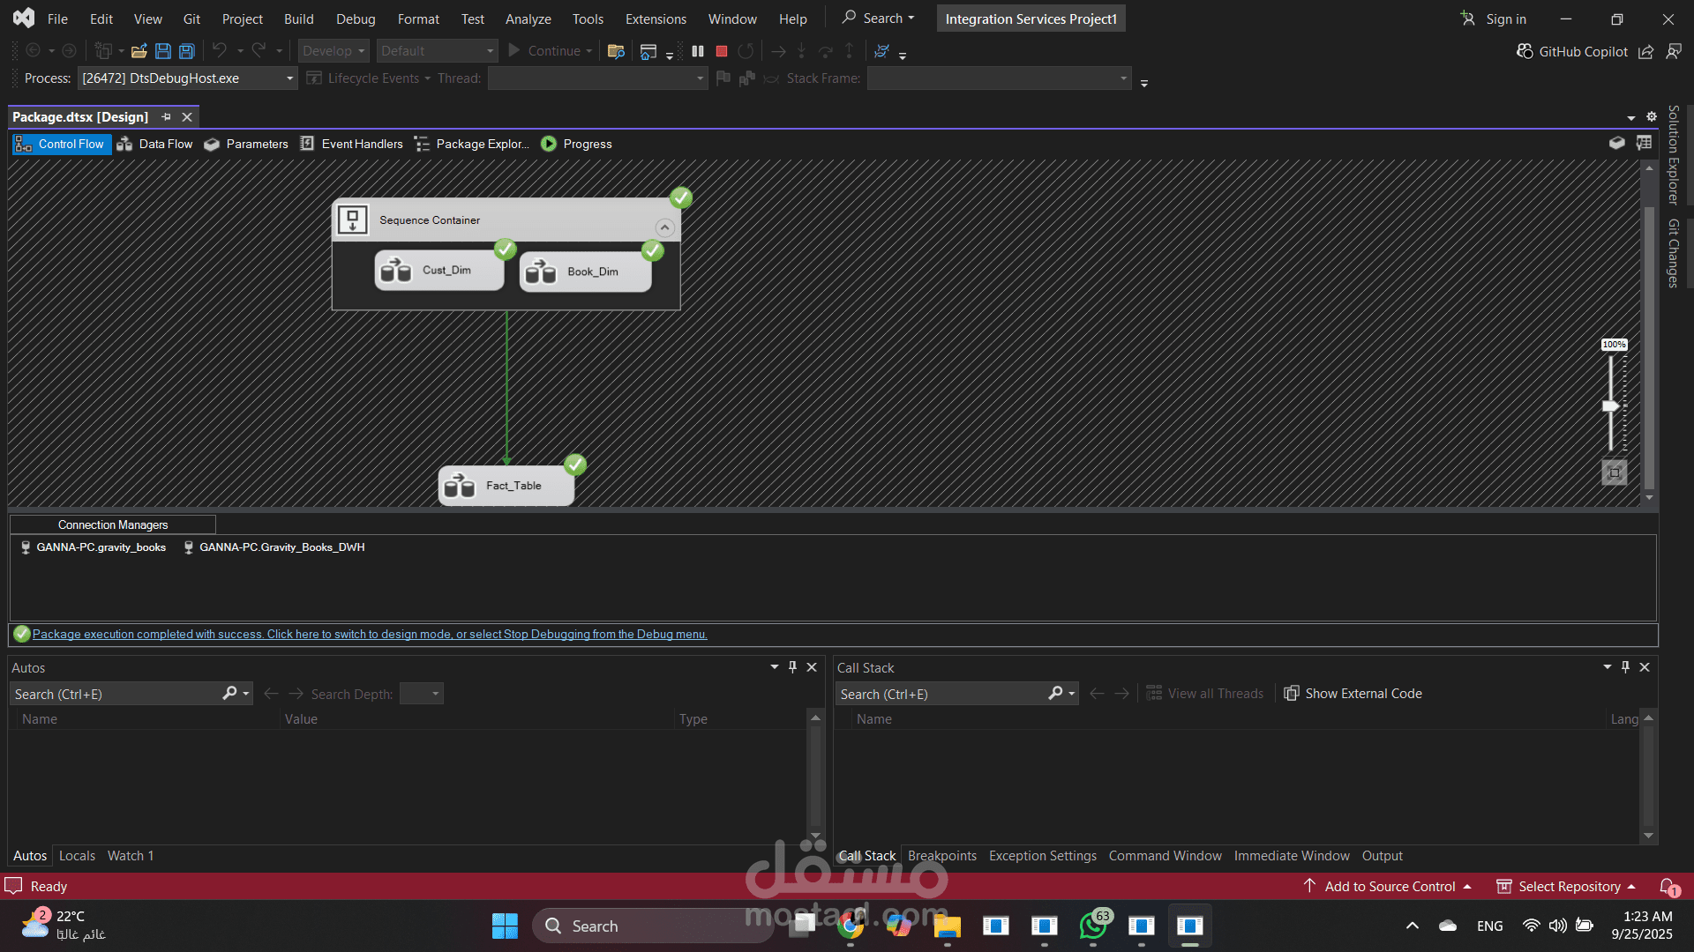Click the Save All icon in toolbar
This screenshot has width=1694, height=952.
click(x=186, y=51)
